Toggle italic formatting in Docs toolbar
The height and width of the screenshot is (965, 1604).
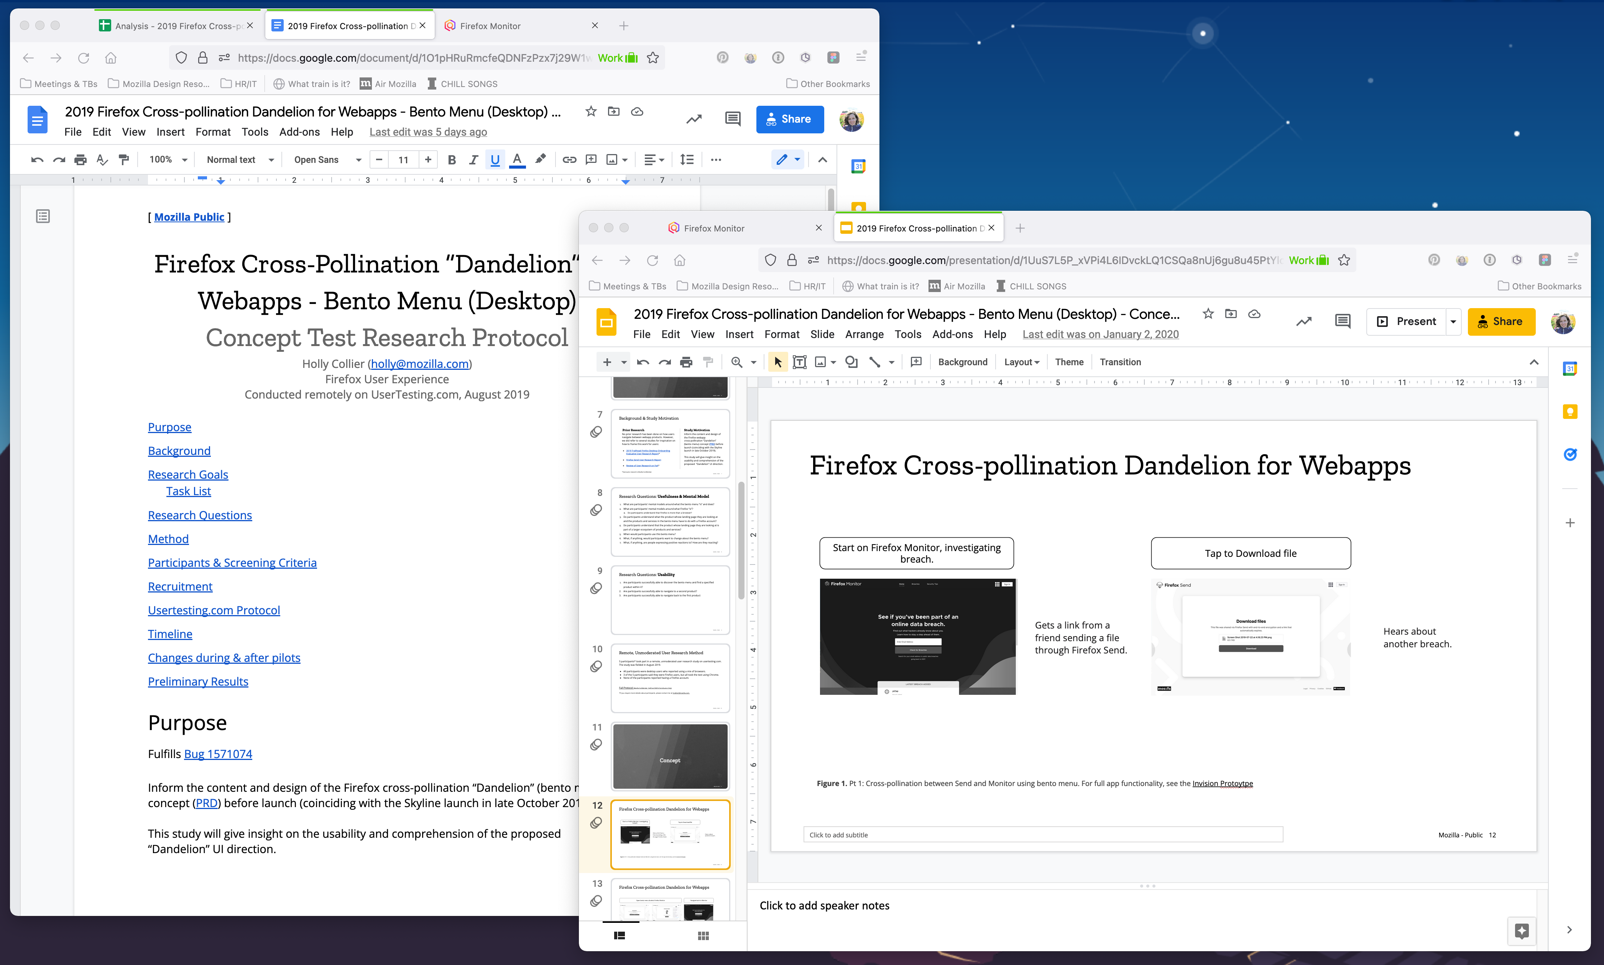coord(473,160)
